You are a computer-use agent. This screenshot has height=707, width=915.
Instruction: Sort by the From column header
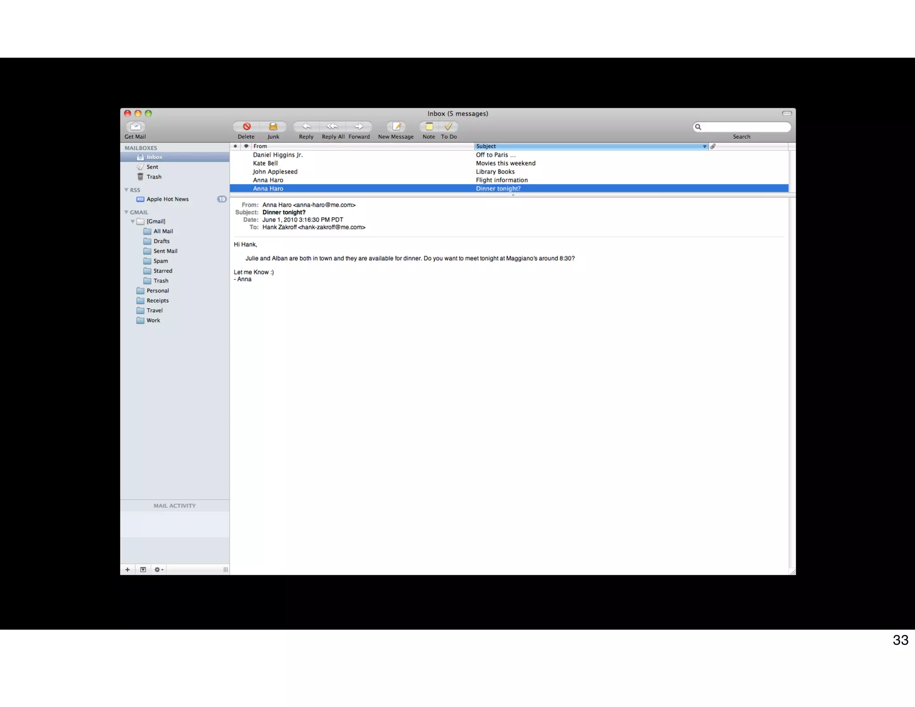click(357, 146)
